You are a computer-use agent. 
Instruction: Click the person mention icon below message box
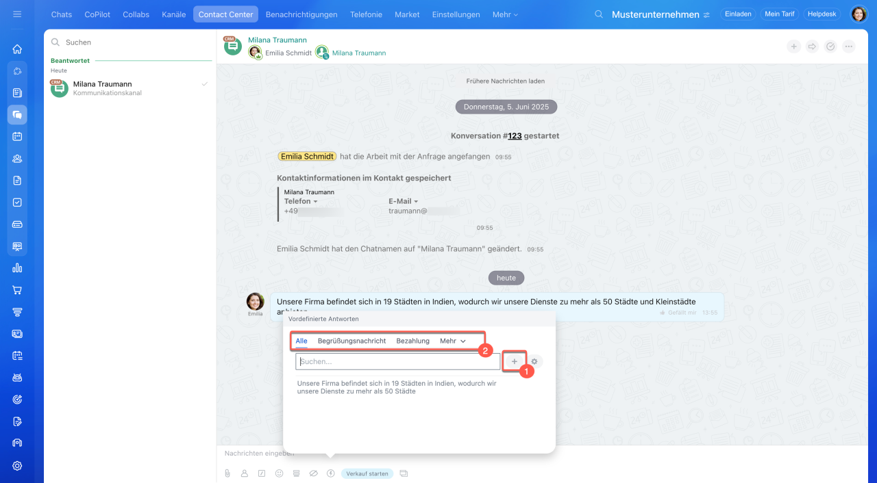(x=245, y=473)
